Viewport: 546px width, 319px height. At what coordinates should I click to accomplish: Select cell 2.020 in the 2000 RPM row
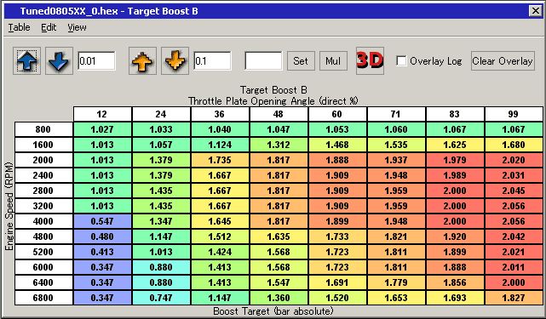point(514,160)
